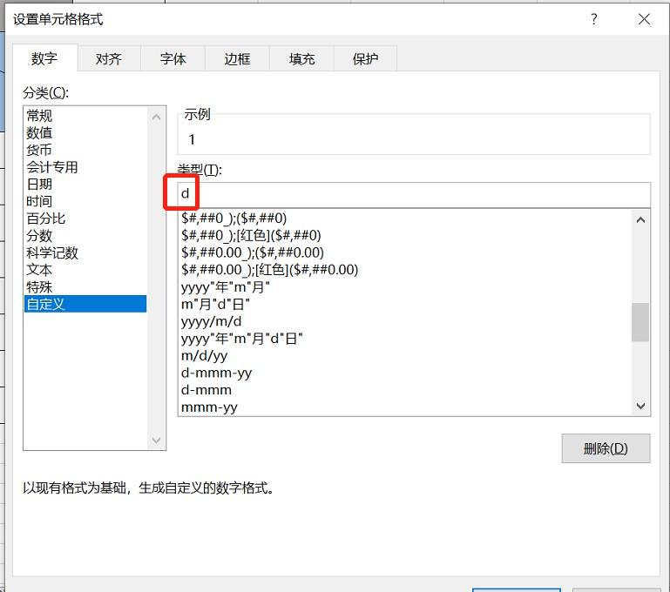Open the help question mark icon
Screen dimensions: 670x592
594,19
